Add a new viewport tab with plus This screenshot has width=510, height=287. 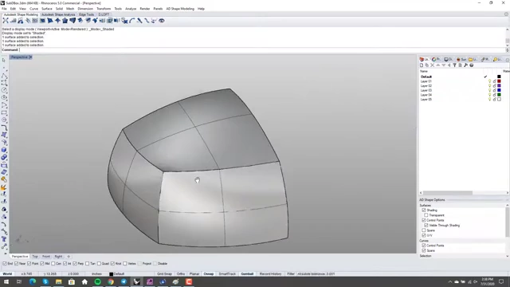click(x=69, y=257)
